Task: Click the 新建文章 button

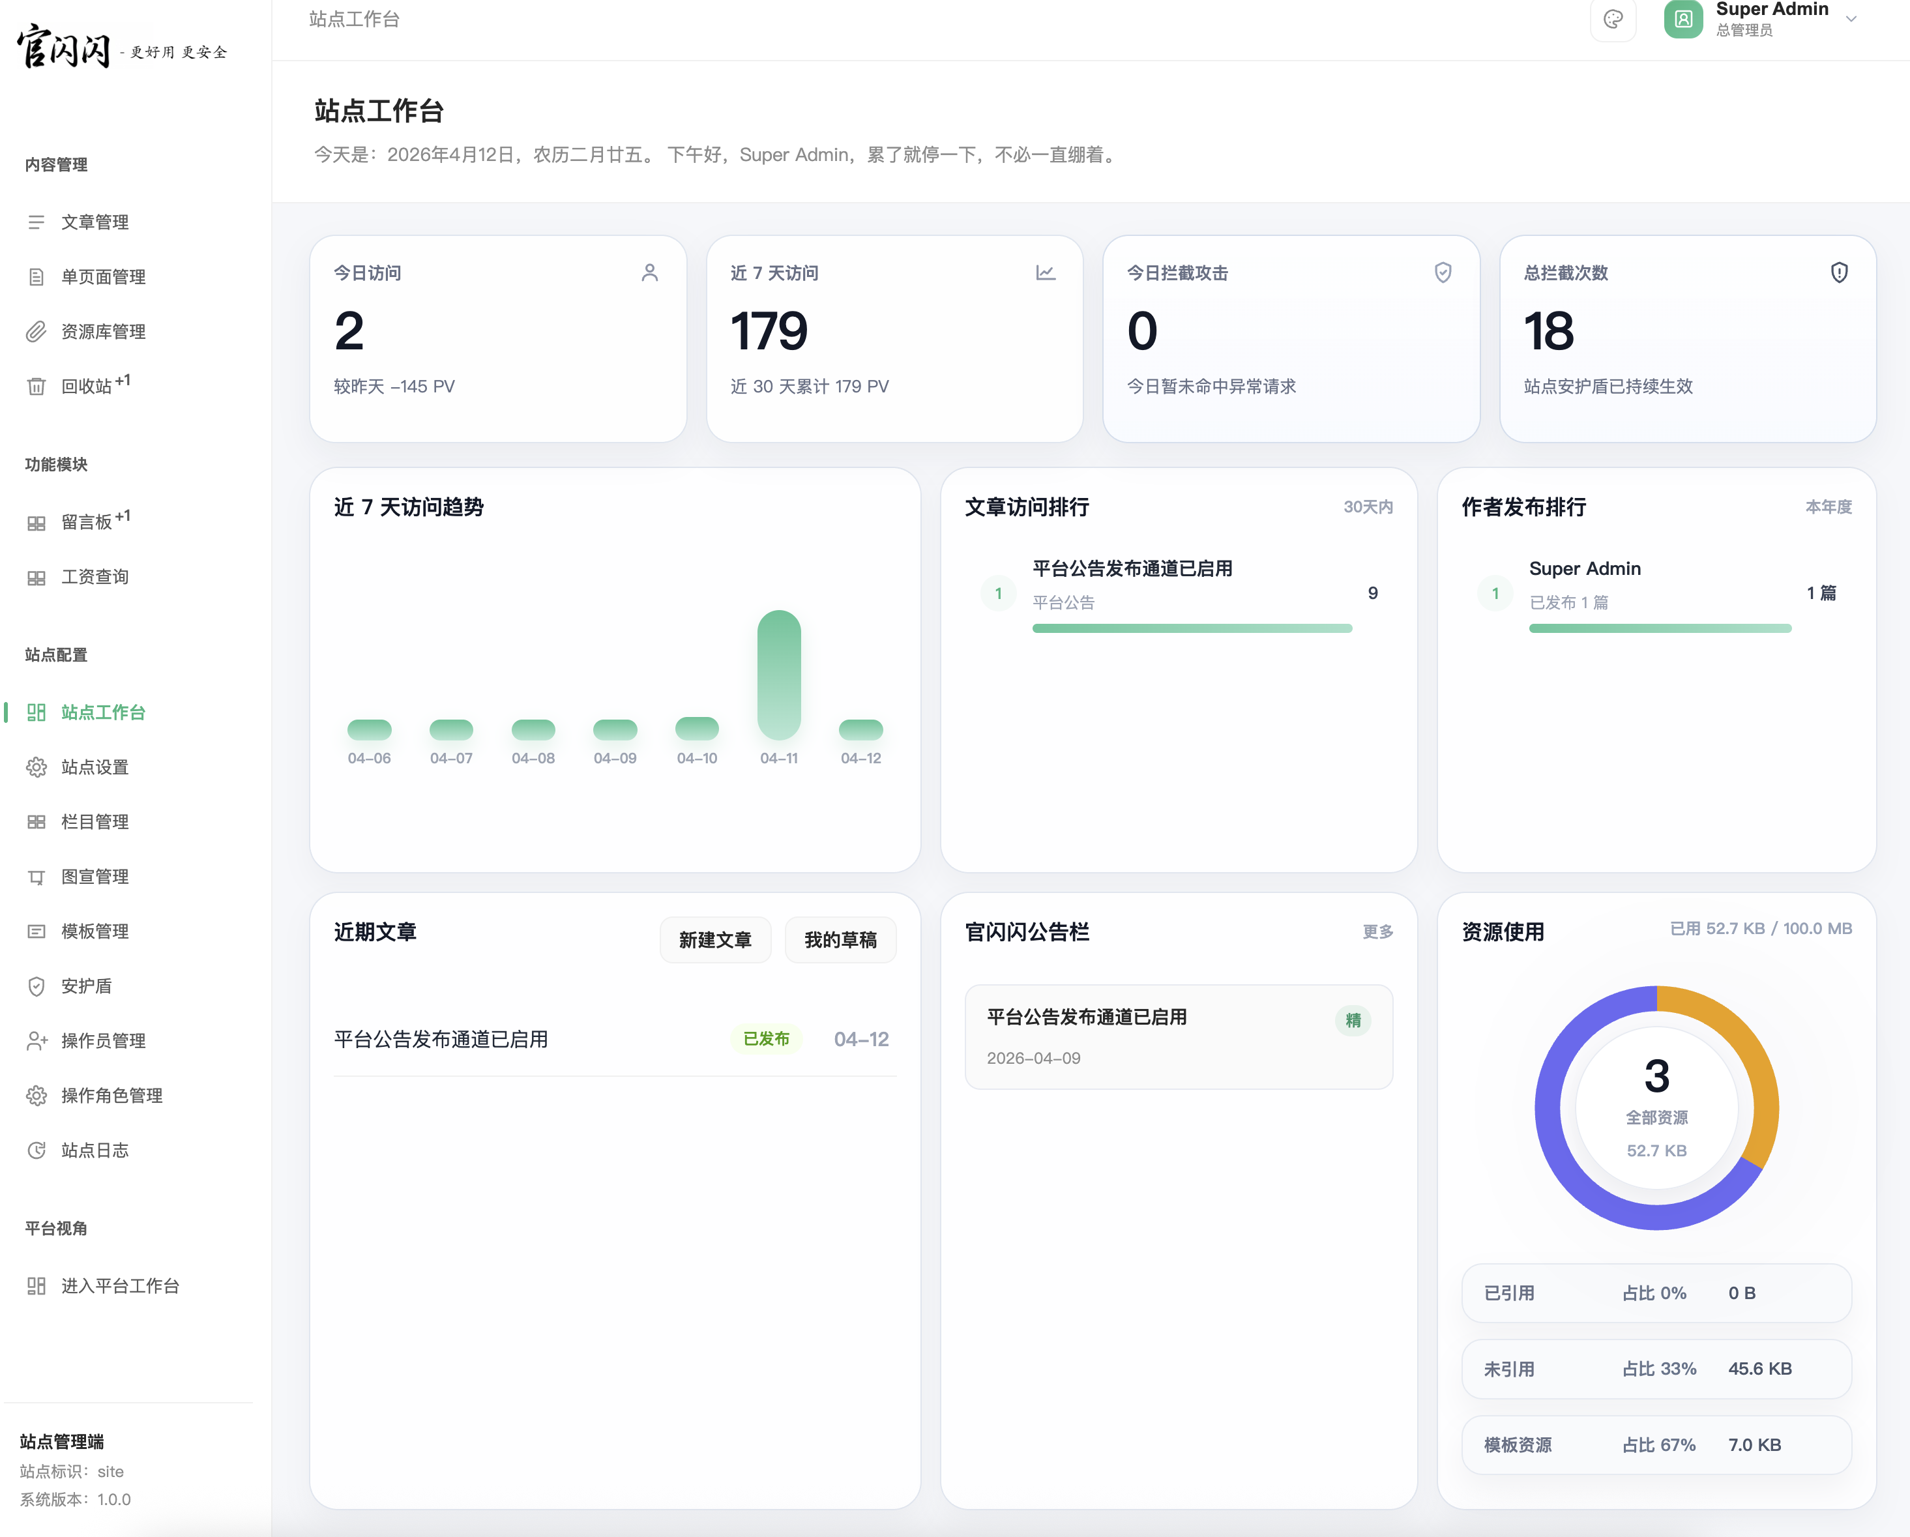Action: click(x=715, y=940)
